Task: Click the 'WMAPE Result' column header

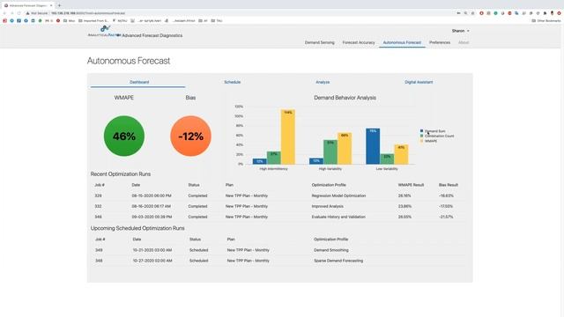Action: (411, 185)
